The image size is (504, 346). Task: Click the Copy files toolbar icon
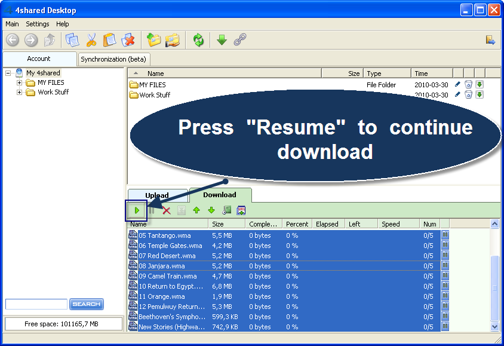pyautogui.click(x=72, y=40)
